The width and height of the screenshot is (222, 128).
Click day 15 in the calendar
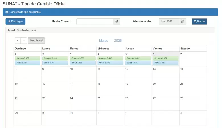(x=16, y=84)
